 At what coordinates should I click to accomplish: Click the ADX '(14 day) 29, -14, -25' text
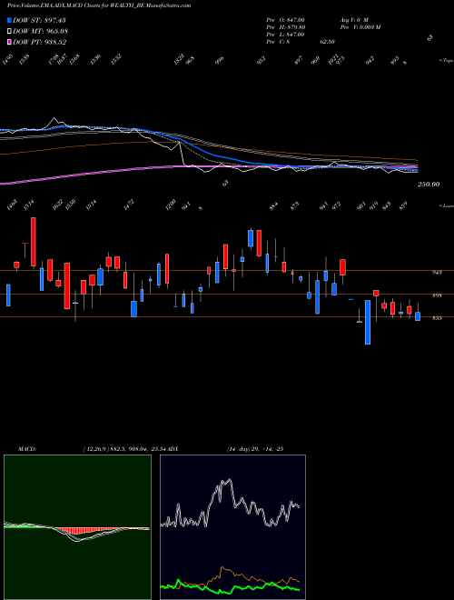[x=254, y=449]
